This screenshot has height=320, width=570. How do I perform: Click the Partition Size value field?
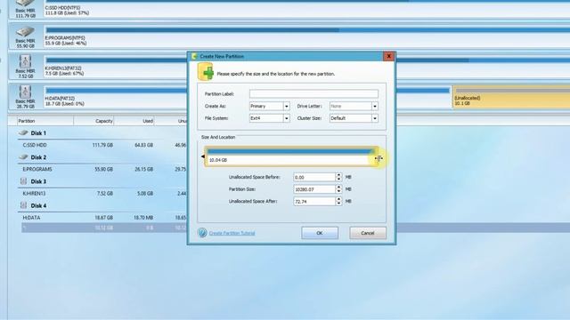click(314, 189)
